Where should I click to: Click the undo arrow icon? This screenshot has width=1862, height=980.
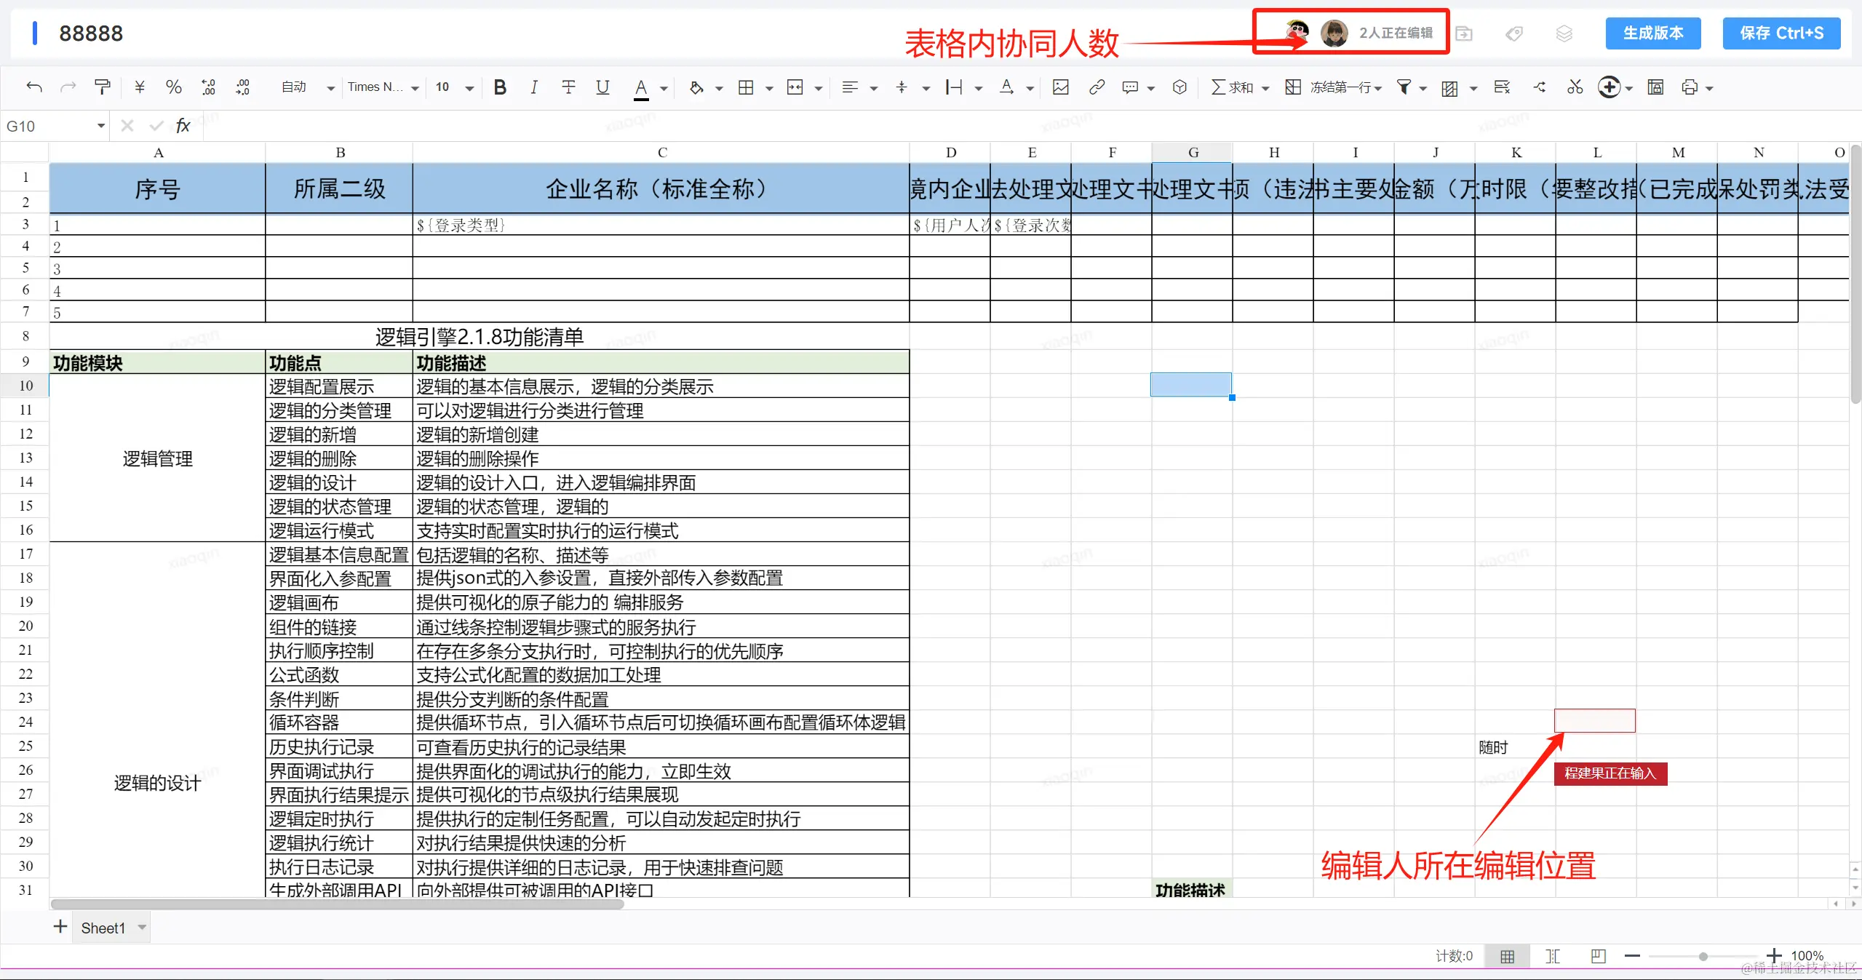(x=33, y=87)
